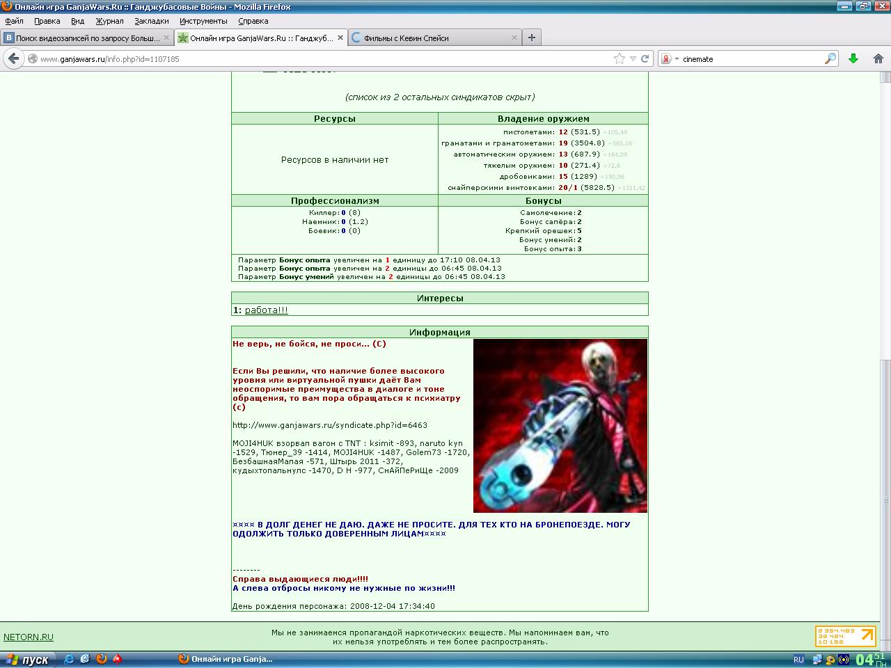Viewport: 891px width, 668px height.
Task: Open the Windows пуск start button
Action: pyautogui.click(x=27, y=659)
